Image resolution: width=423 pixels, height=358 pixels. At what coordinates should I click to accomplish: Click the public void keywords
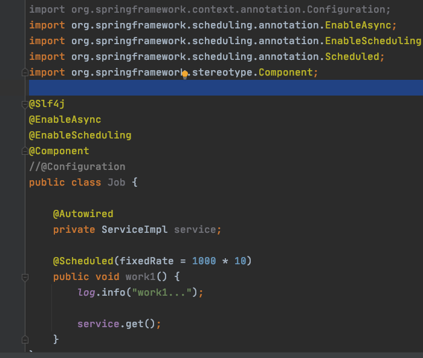pos(86,277)
